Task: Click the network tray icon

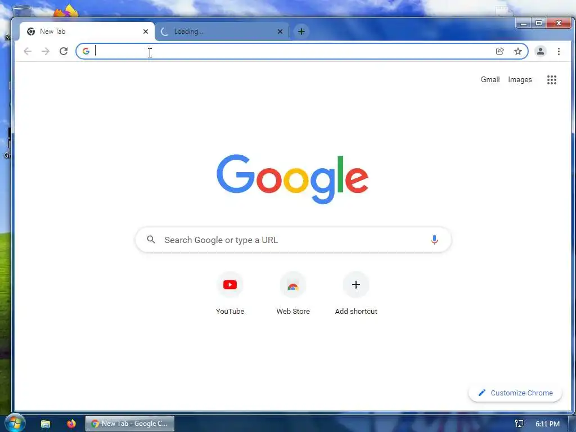Action: 519,424
